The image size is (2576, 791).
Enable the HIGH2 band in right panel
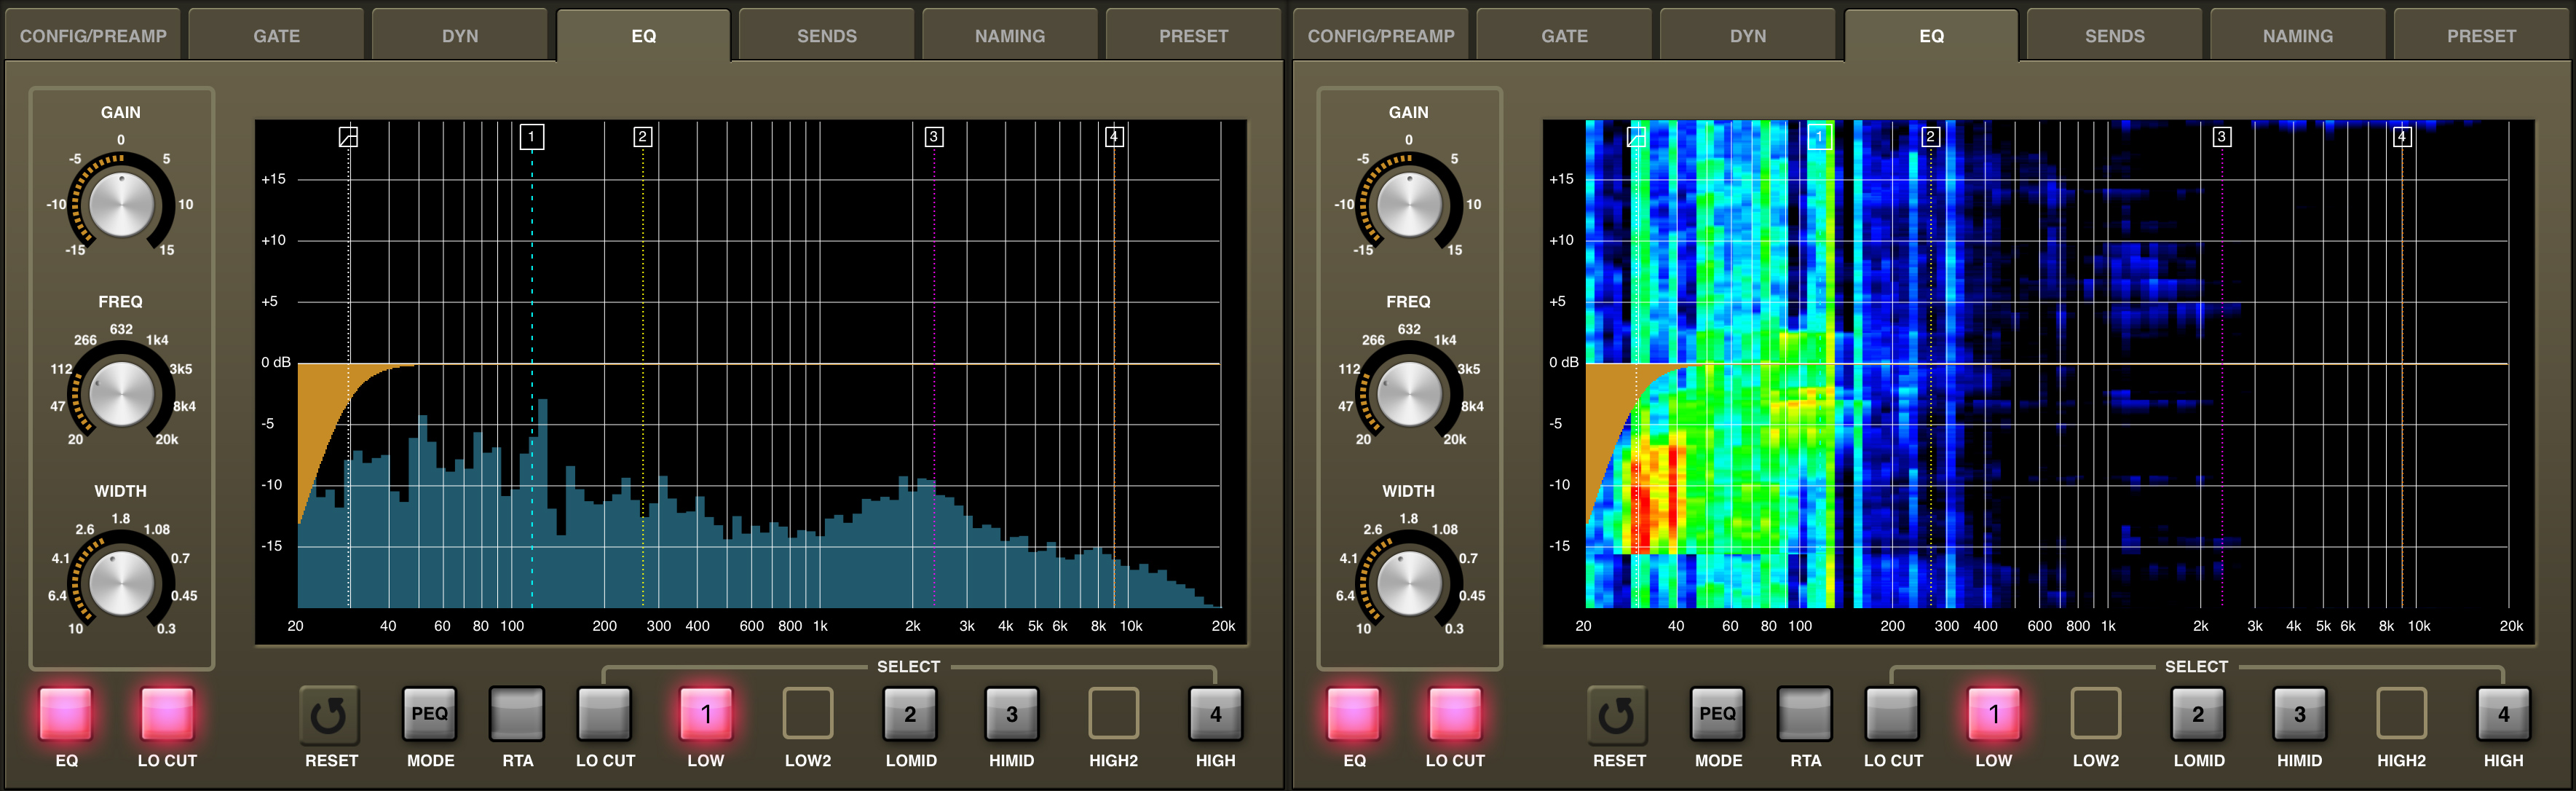click(2401, 714)
